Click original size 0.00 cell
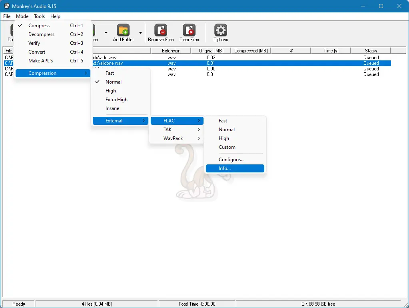The image size is (409, 308). coord(211,69)
